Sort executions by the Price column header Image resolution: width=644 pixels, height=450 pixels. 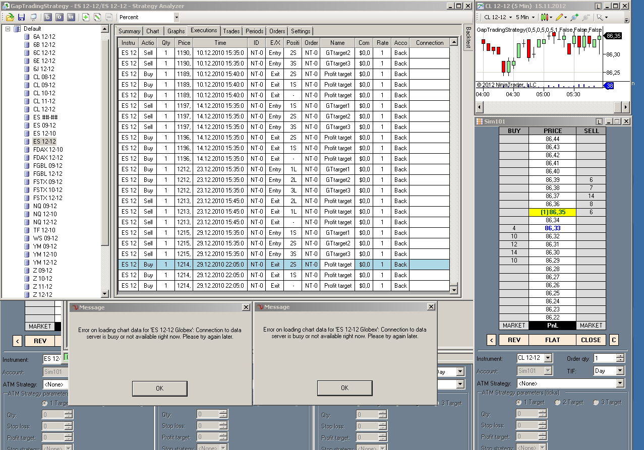pyautogui.click(x=184, y=43)
